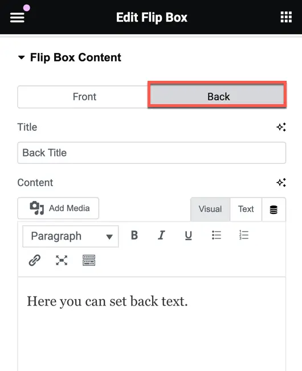Image resolution: width=302 pixels, height=371 pixels.
Task: Click the AI sparkle icon beside Content
Action: pyautogui.click(x=281, y=183)
